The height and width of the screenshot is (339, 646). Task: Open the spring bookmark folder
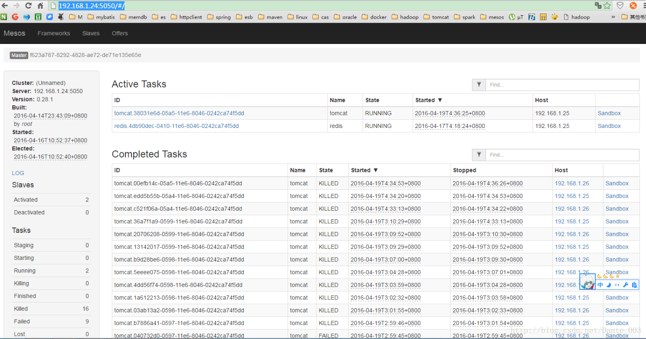pyautogui.click(x=219, y=17)
